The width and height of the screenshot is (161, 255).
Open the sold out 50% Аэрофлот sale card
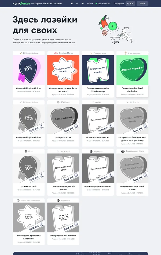[63, 221]
